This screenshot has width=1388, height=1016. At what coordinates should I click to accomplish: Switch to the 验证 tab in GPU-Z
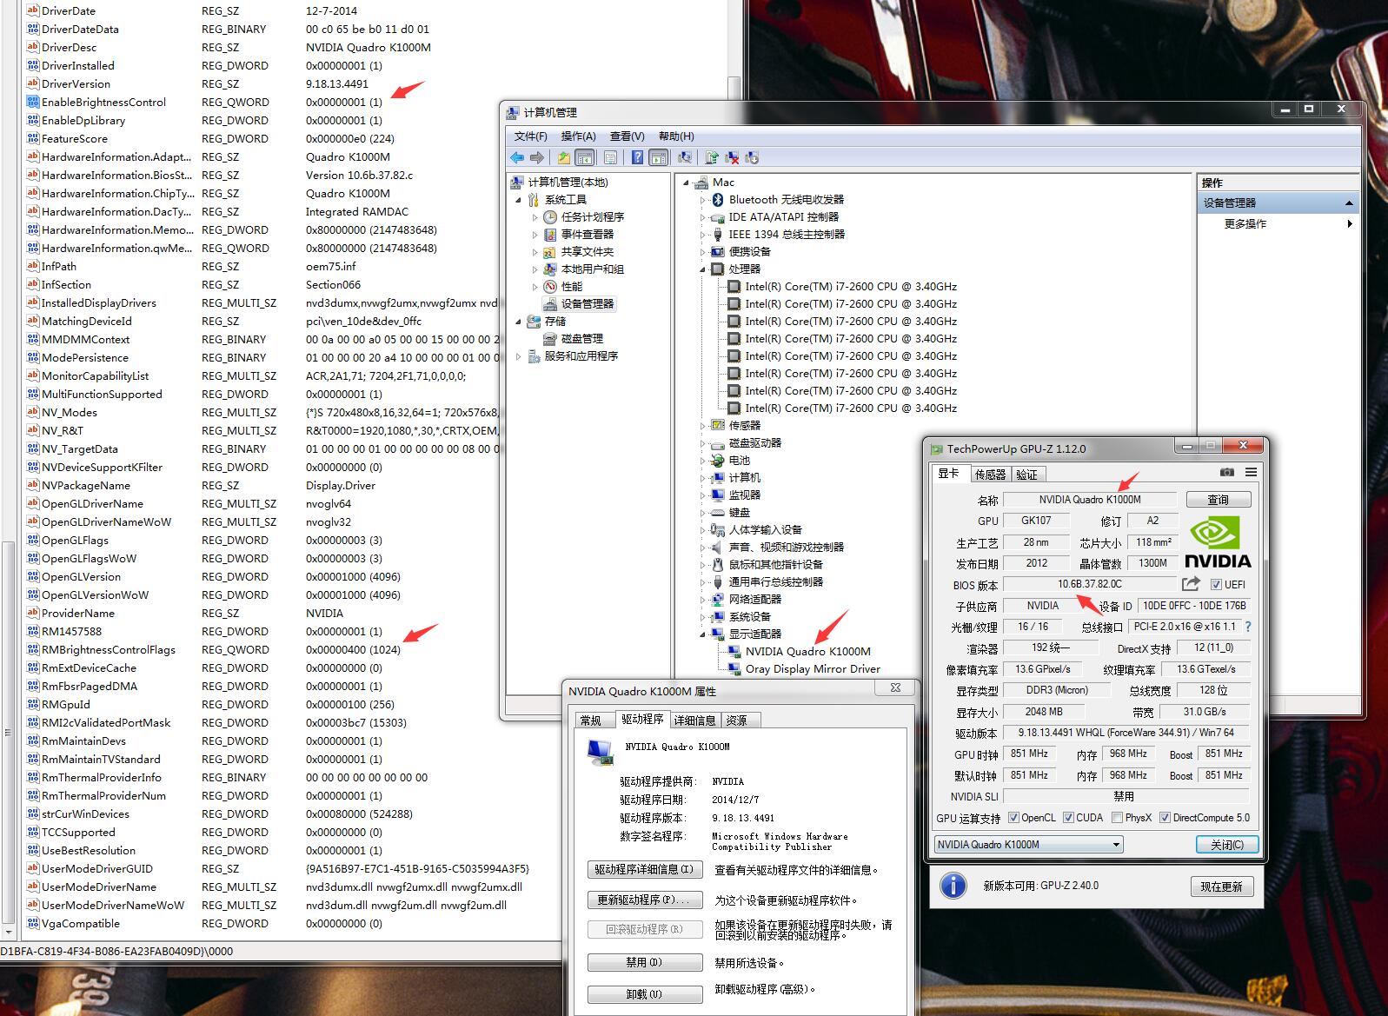tap(1027, 474)
